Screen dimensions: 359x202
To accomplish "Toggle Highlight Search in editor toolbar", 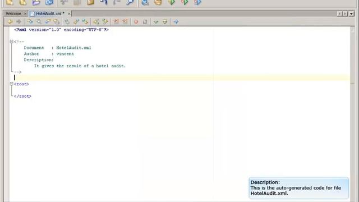I will coord(56,22).
